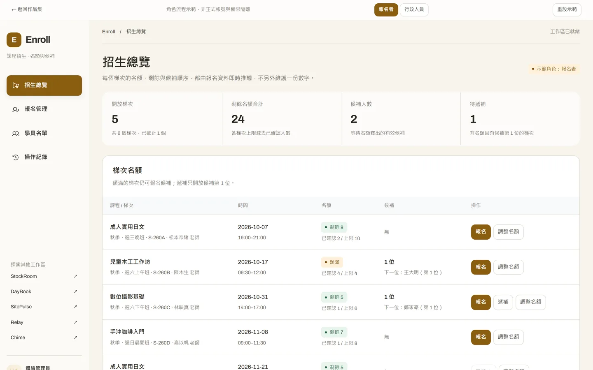Click 報名 for 2026-10-07 成人實用日文
The height and width of the screenshot is (370, 593).
click(481, 232)
